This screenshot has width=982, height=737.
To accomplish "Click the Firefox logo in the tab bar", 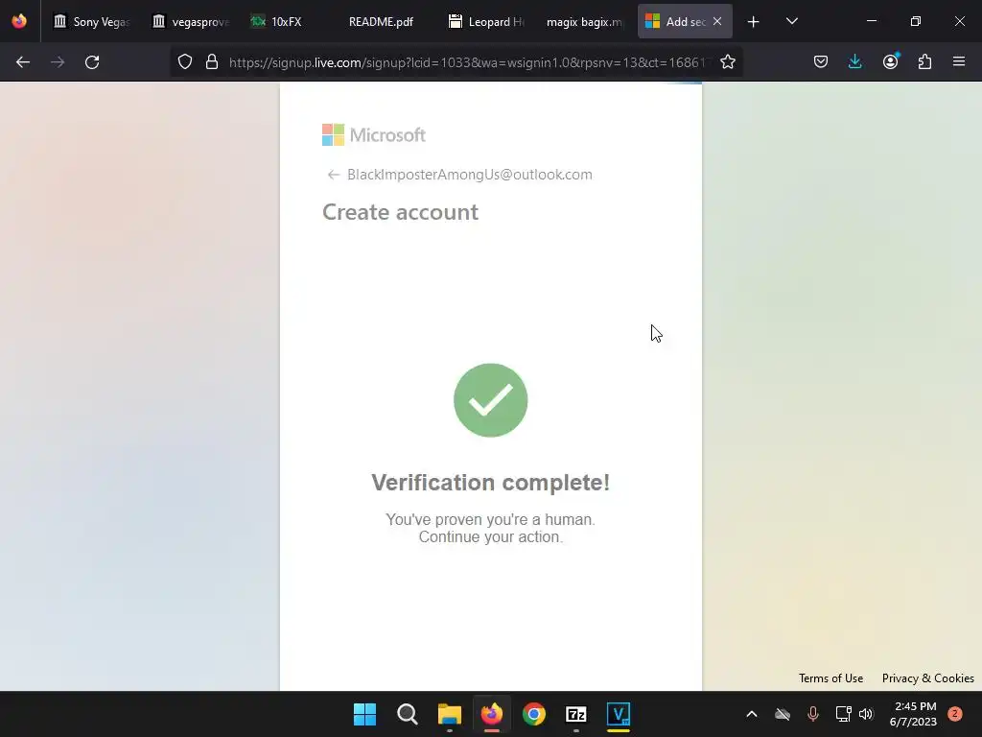I will [19, 21].
